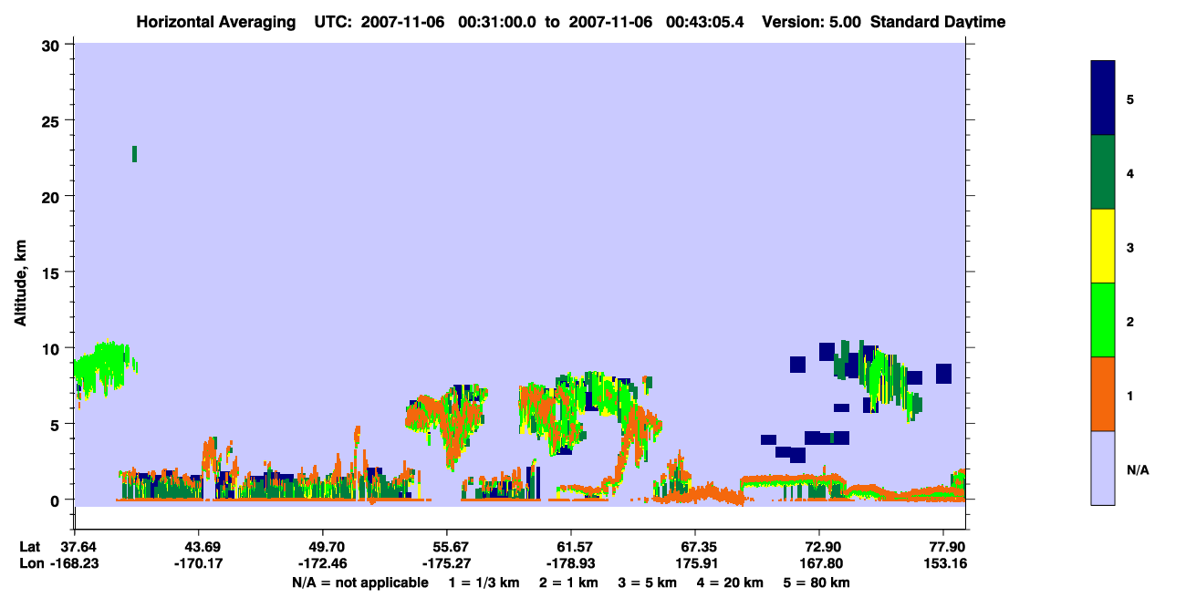Click the 'Lat' row label
The width and height of the screenshot is (1186, 608).
tap(29, 547)
